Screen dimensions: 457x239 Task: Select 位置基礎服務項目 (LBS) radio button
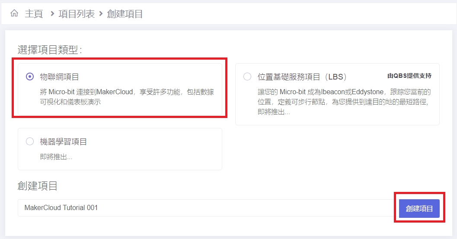(247, 76)
